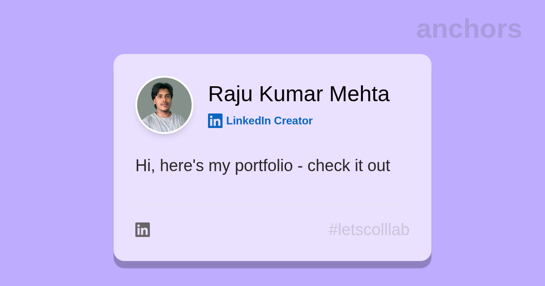Image resolution: width=545 pixels, height=286 pixels.
Task: Click "Hi" at the start of the message
Action: click(x=143, y=166)
